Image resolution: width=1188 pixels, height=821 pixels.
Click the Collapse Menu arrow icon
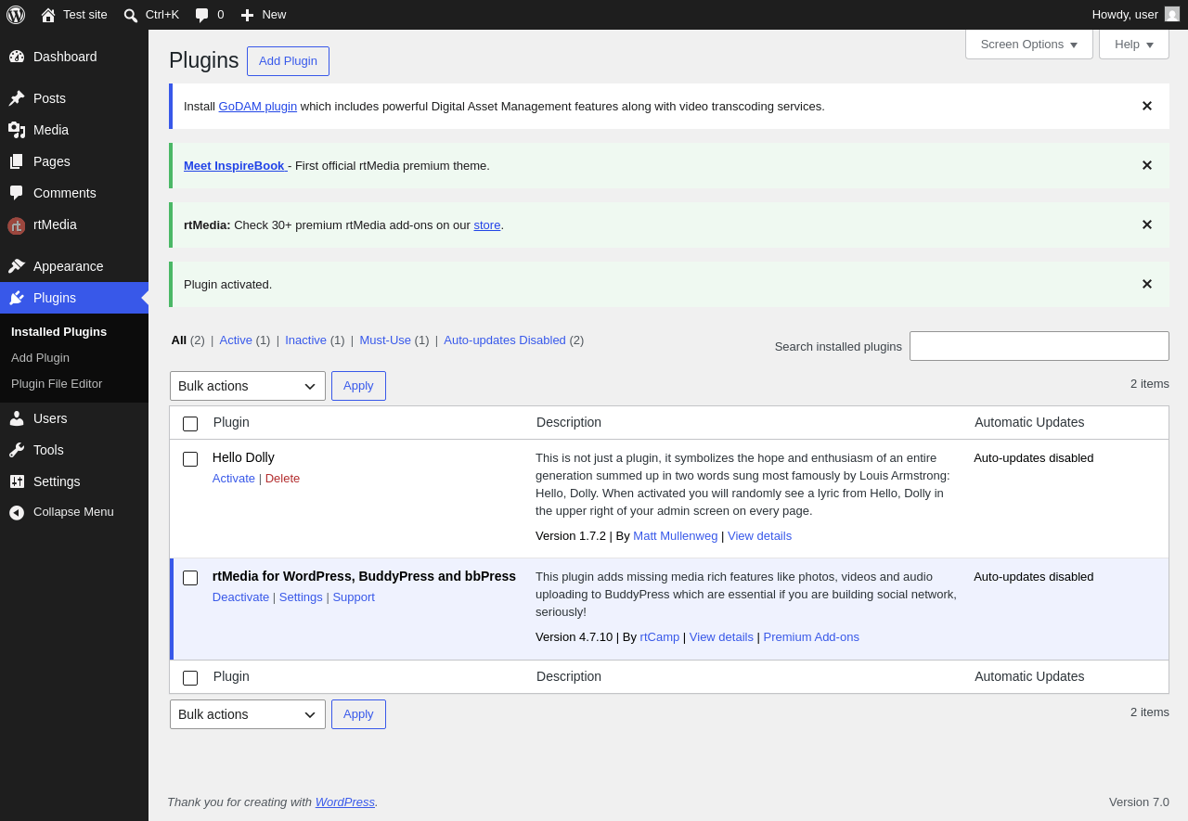click(x=17, y=512)
